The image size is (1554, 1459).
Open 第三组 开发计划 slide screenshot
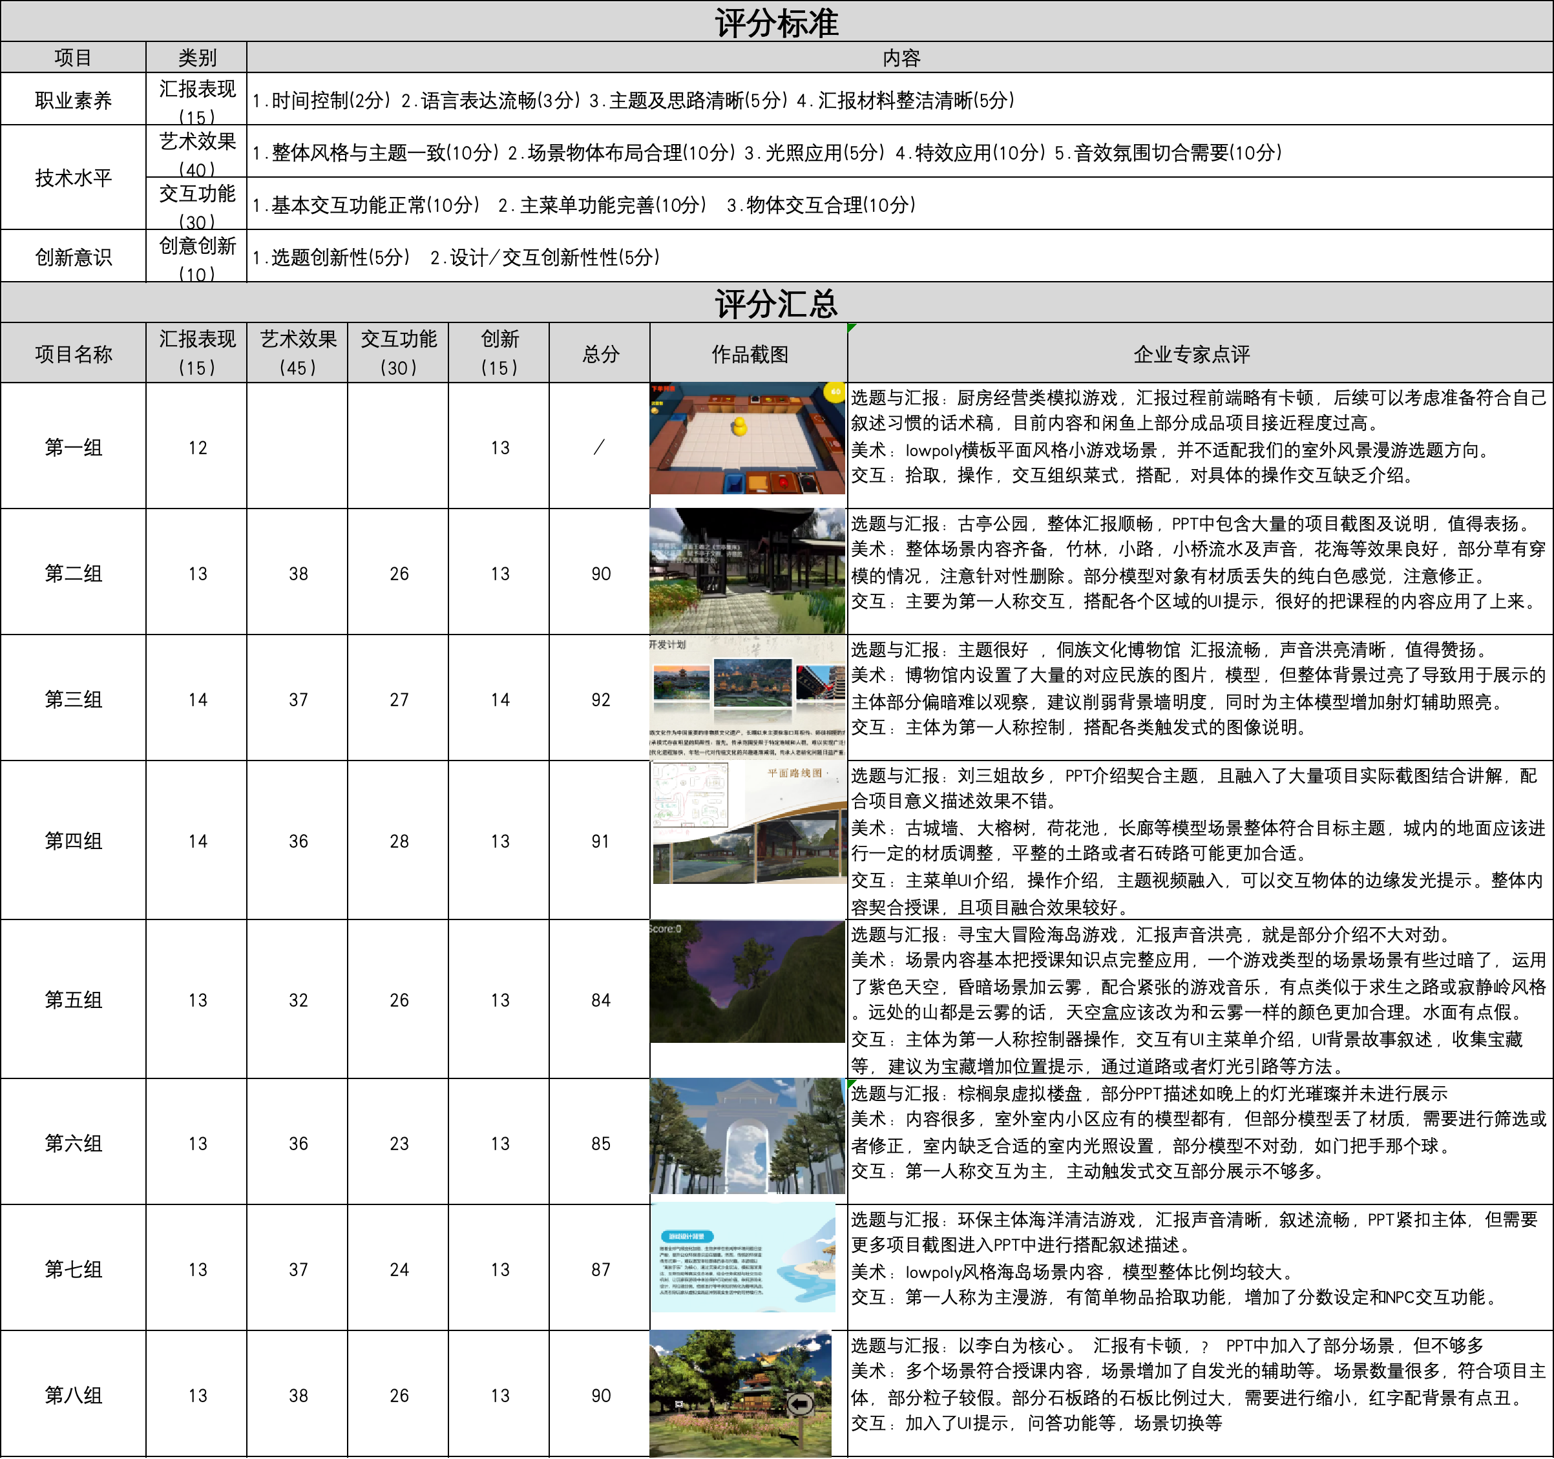[x=748, y=697]
